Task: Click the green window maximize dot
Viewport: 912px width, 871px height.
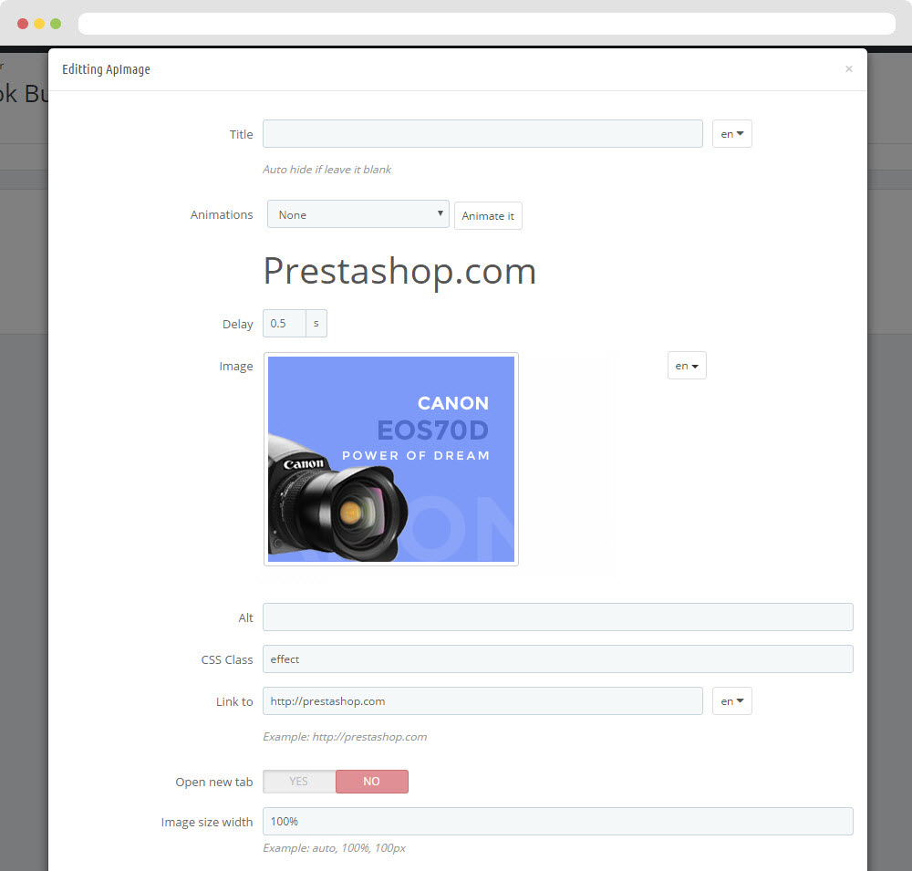Action: pyautogui.click(x=56, y=24)
